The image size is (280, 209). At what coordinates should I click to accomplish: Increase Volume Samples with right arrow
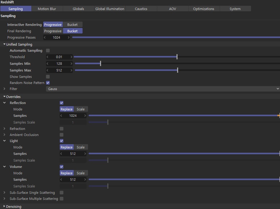tap(85, 179)
